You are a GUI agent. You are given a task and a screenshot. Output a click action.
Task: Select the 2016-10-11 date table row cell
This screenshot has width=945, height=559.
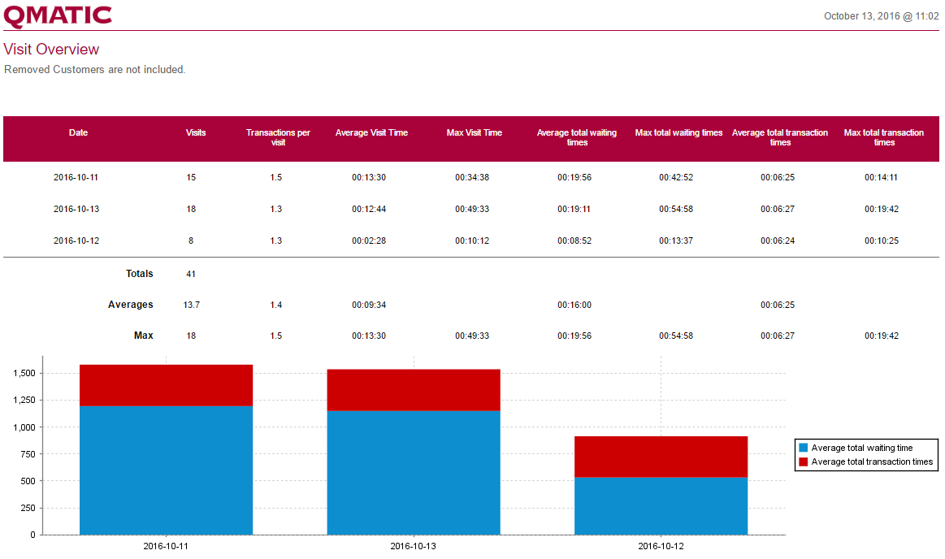pos(76,177)
